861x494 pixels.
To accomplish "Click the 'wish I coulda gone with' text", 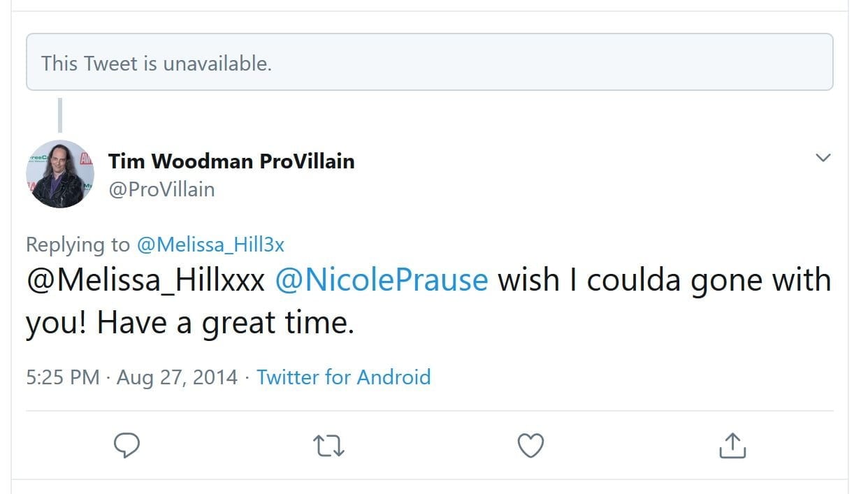I will tap(664, 279).
